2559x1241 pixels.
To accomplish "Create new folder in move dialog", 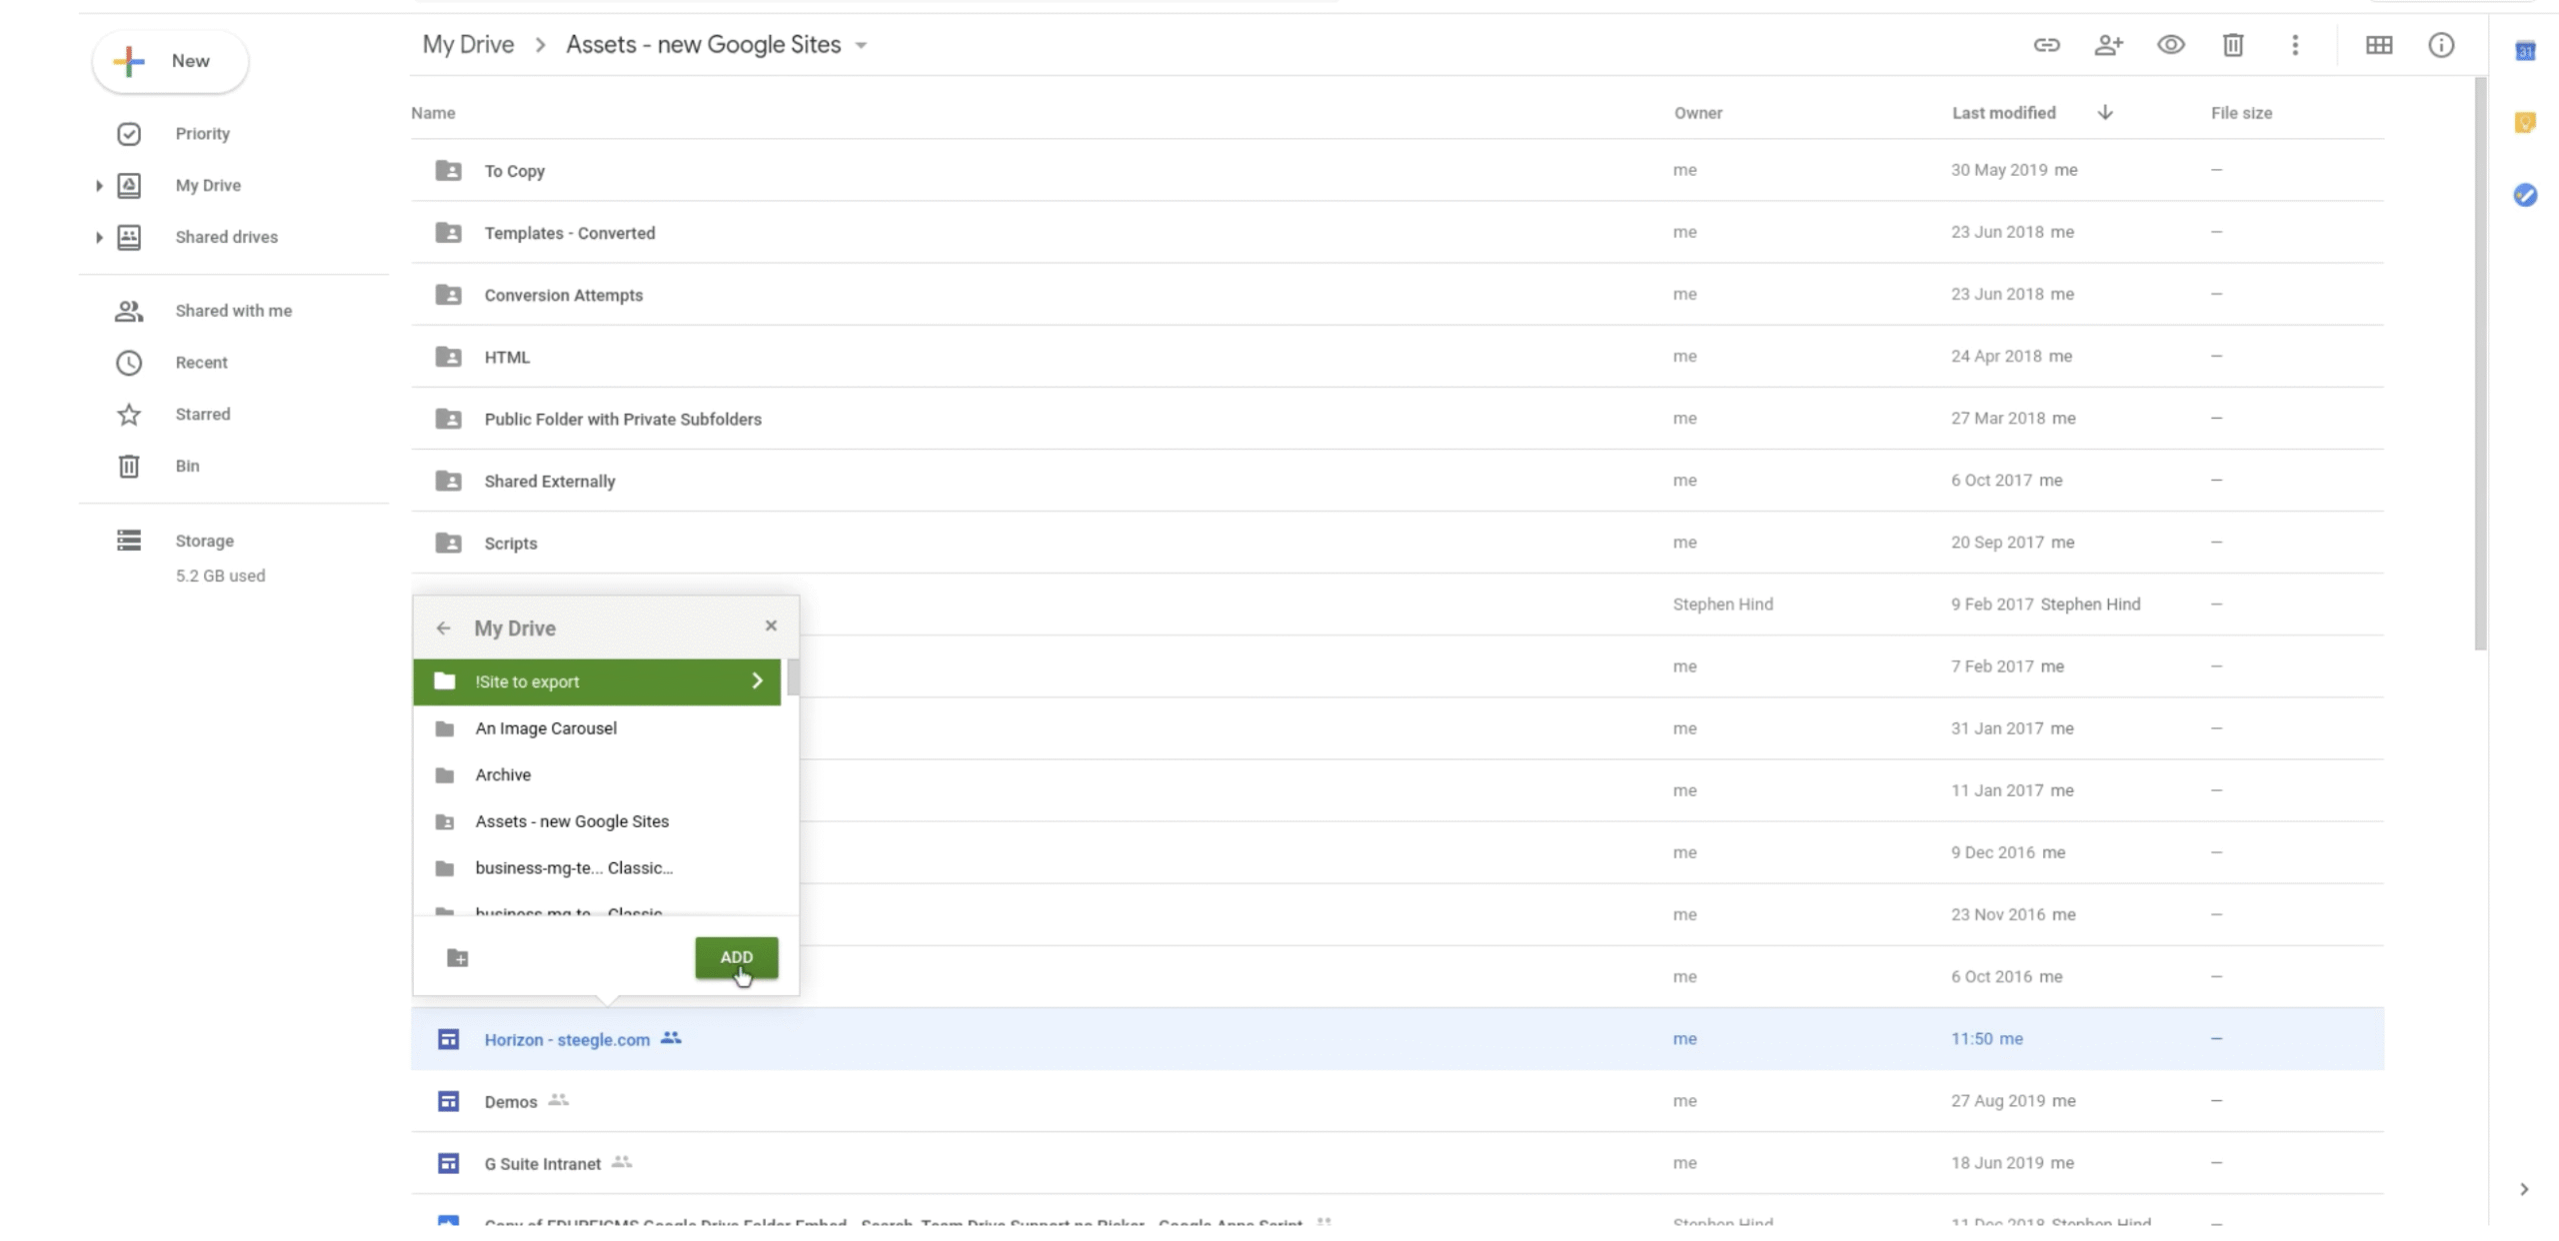I will point(458,958).
